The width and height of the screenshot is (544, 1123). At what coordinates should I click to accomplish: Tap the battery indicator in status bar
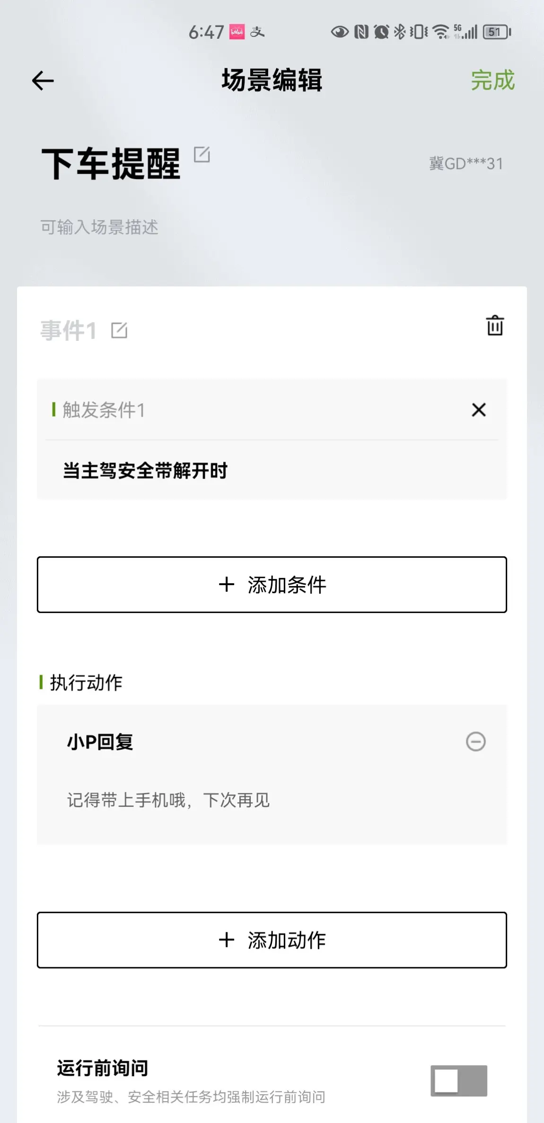pyautogui.click(x=497, y=32)
